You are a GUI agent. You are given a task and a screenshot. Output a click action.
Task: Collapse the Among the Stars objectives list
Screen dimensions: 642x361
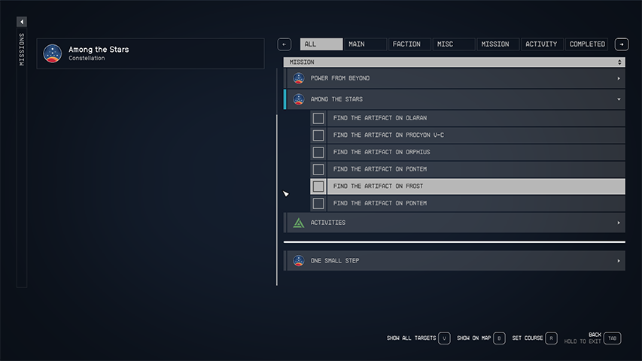[619, 99]
